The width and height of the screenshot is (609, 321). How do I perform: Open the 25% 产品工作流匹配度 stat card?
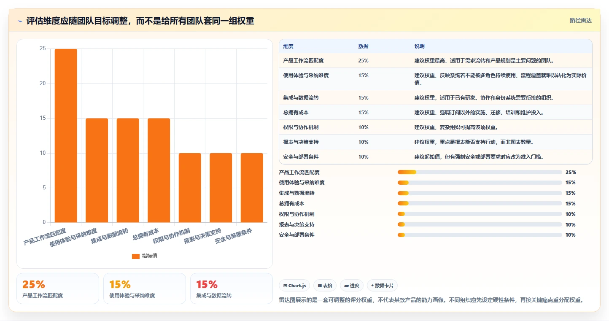coord(58,289)
